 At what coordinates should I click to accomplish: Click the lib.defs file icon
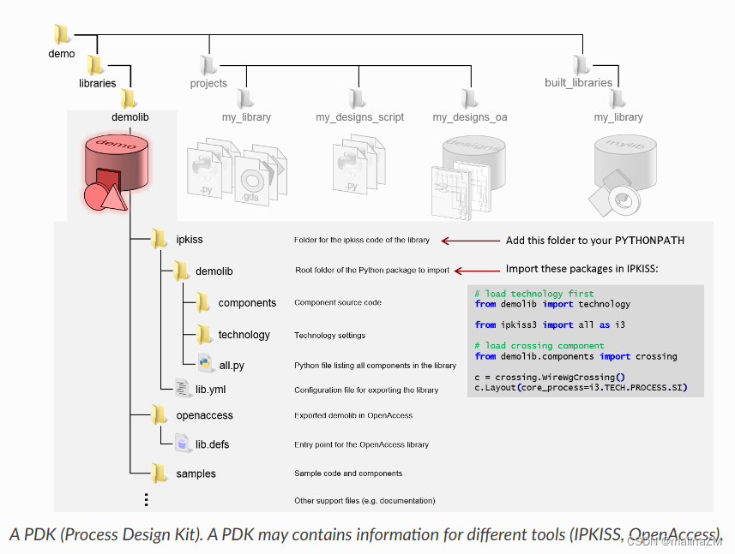point(182,443)
